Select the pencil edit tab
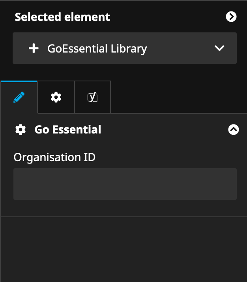This screenshot has height=282, width=247. tap(19, 97)
